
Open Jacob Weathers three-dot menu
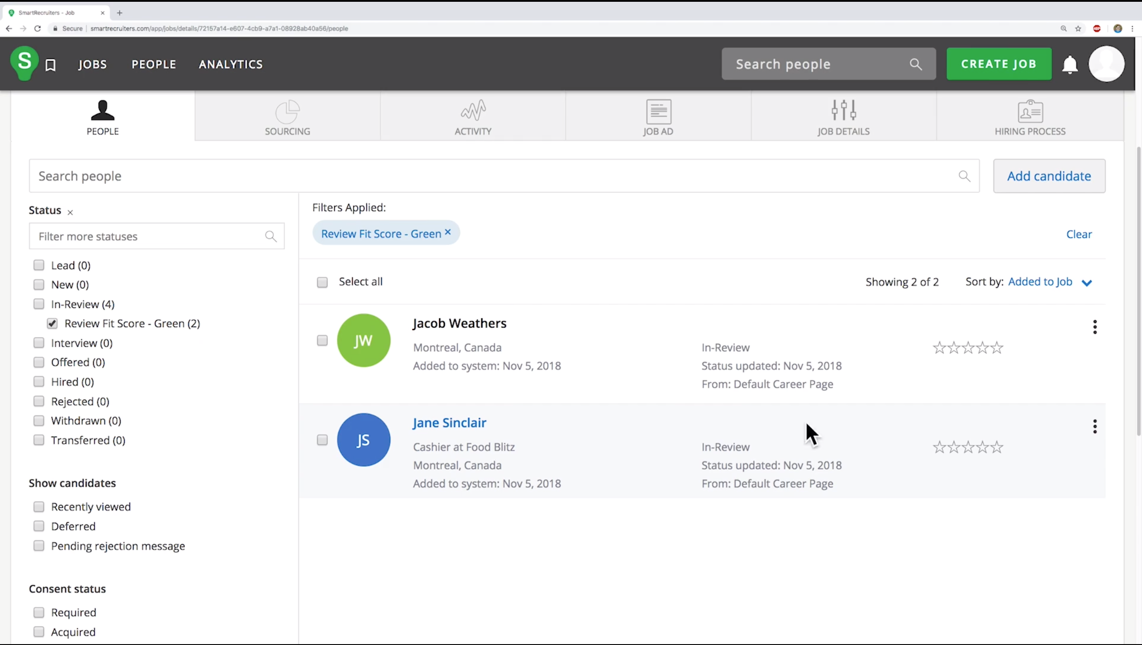(x=1095, y=327)
